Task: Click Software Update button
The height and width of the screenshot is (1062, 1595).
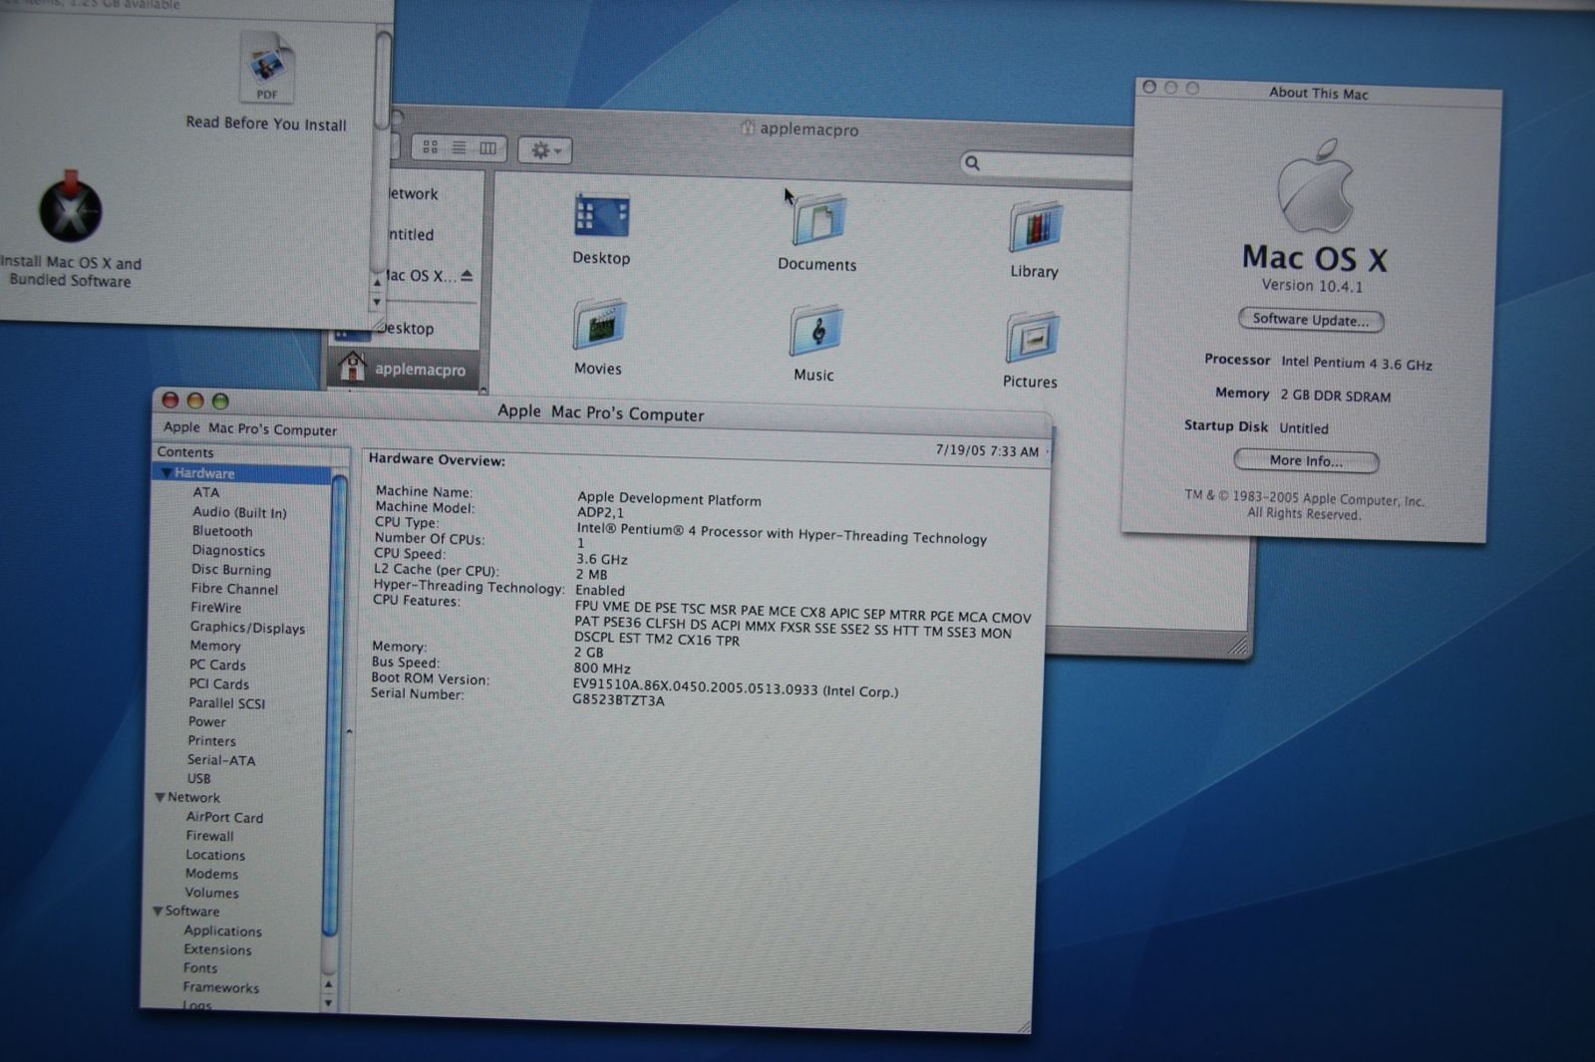Action: 1310,320
